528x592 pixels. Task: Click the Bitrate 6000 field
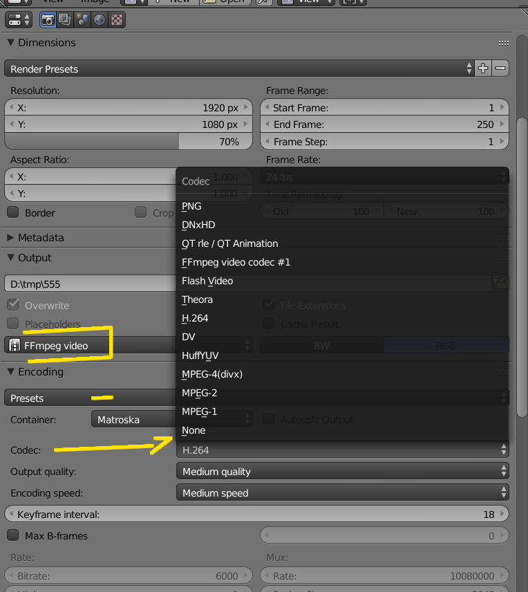pos(129,576)
